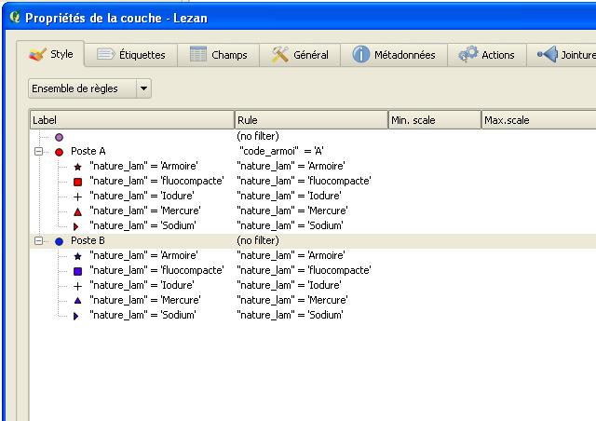Viewport: 596px width, 421px height.
Task: Click the "code_armoi" = 'A' rule cell
Action: pos(282,151)
